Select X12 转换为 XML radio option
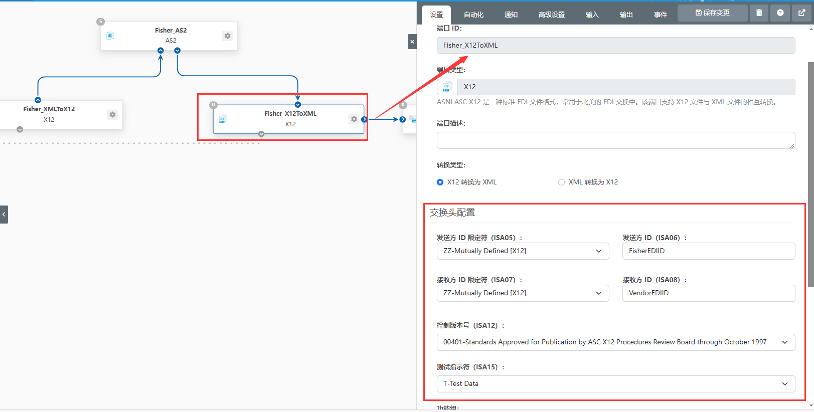Screen dimensions: 814x412 pos(440,182)
